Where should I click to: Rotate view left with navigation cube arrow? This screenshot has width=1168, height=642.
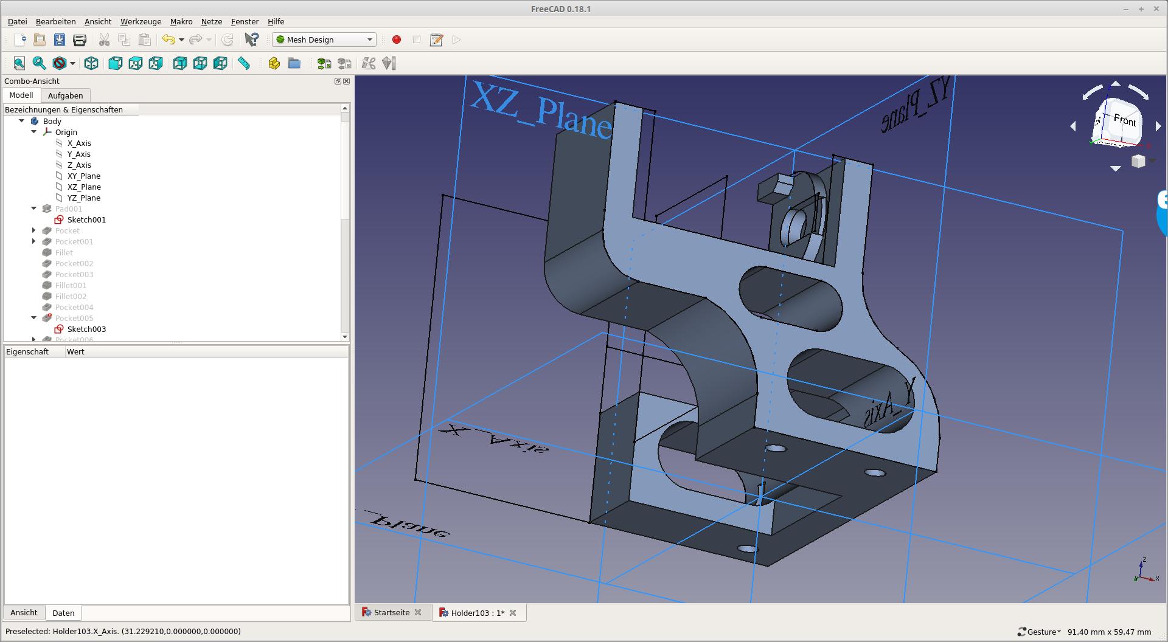click(1073, 126)
